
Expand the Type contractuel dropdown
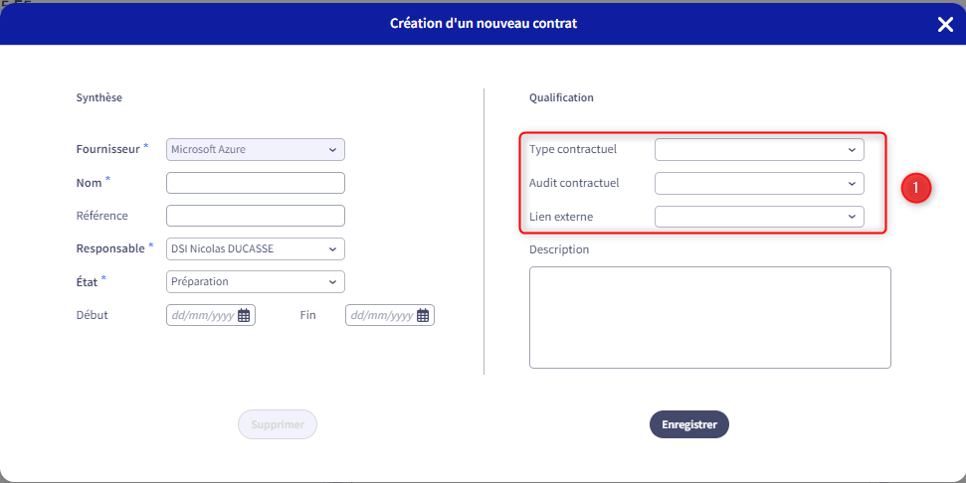click(759, 149)
